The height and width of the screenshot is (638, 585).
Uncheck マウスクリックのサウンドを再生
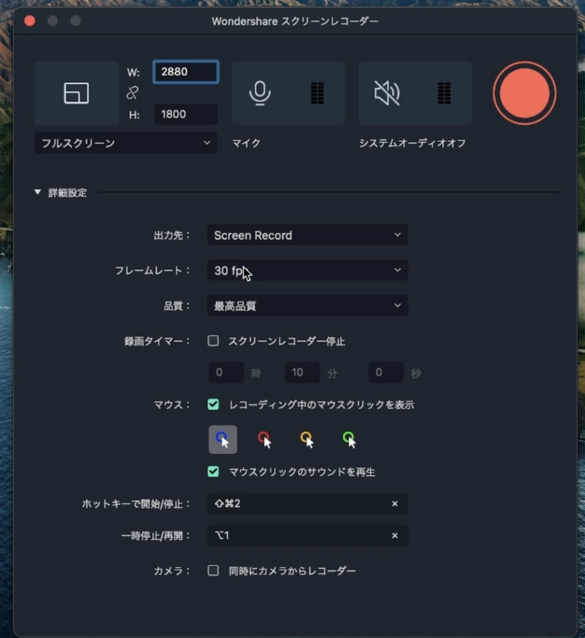tap(213, 472)
